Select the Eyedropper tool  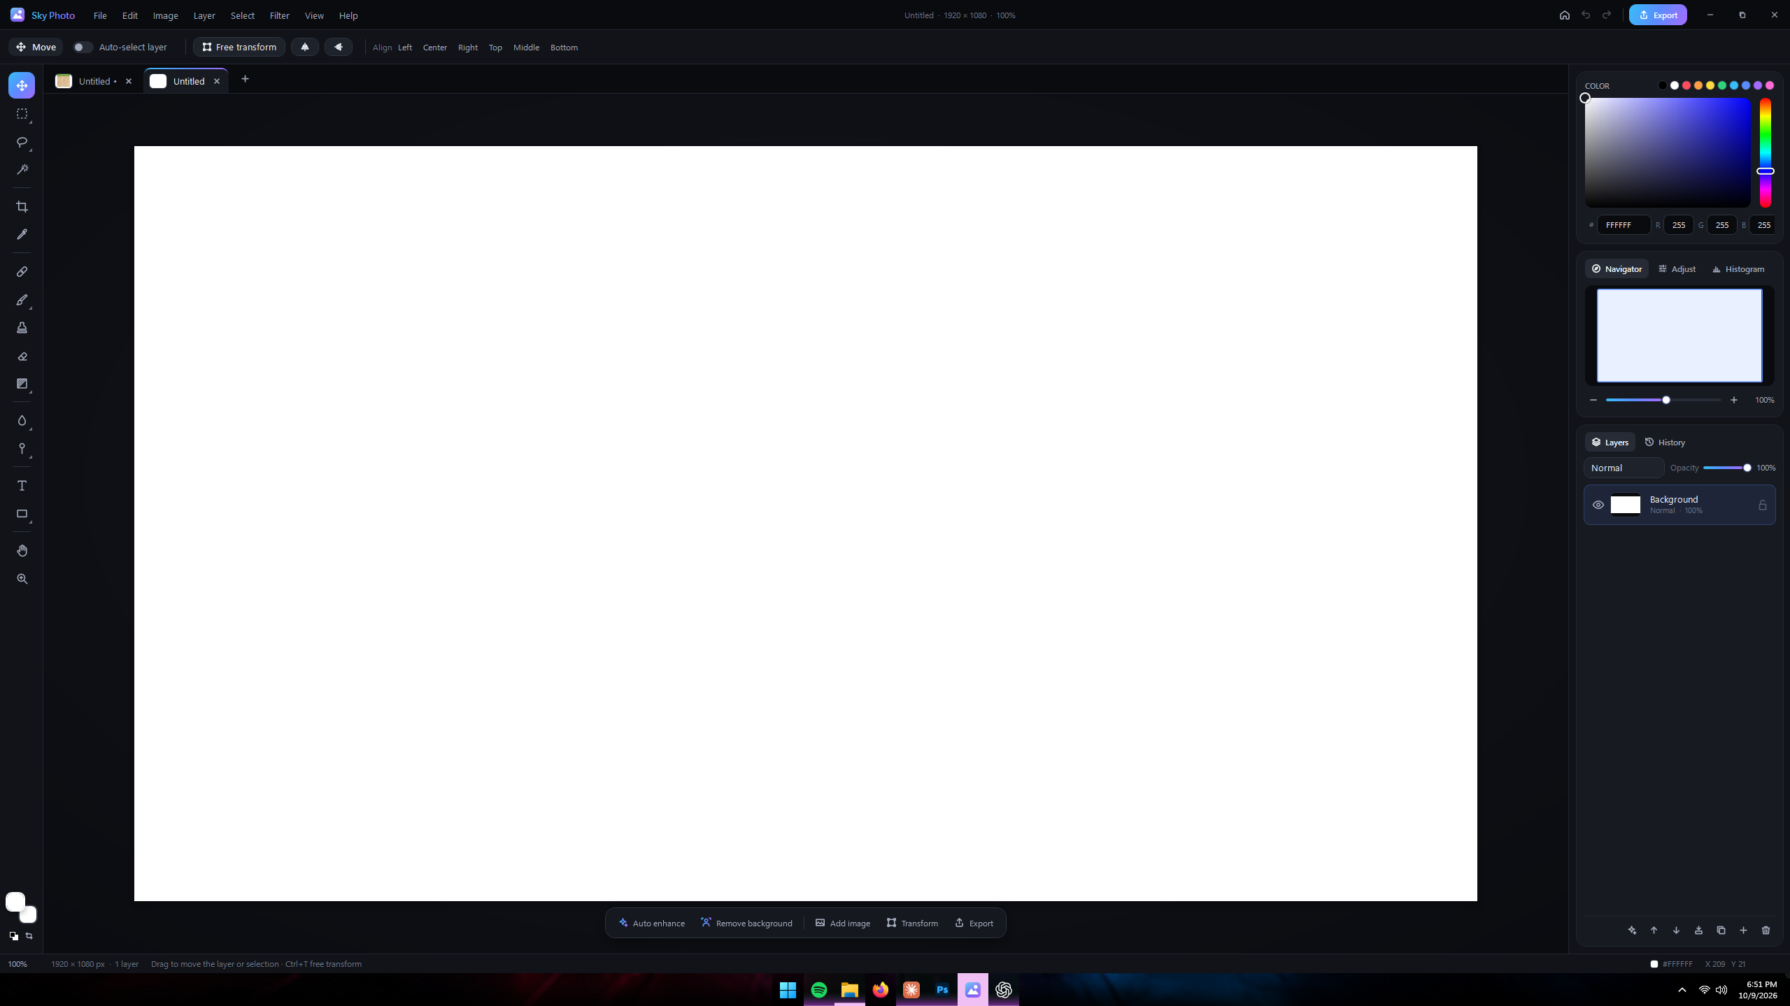(x=22, y=235)
